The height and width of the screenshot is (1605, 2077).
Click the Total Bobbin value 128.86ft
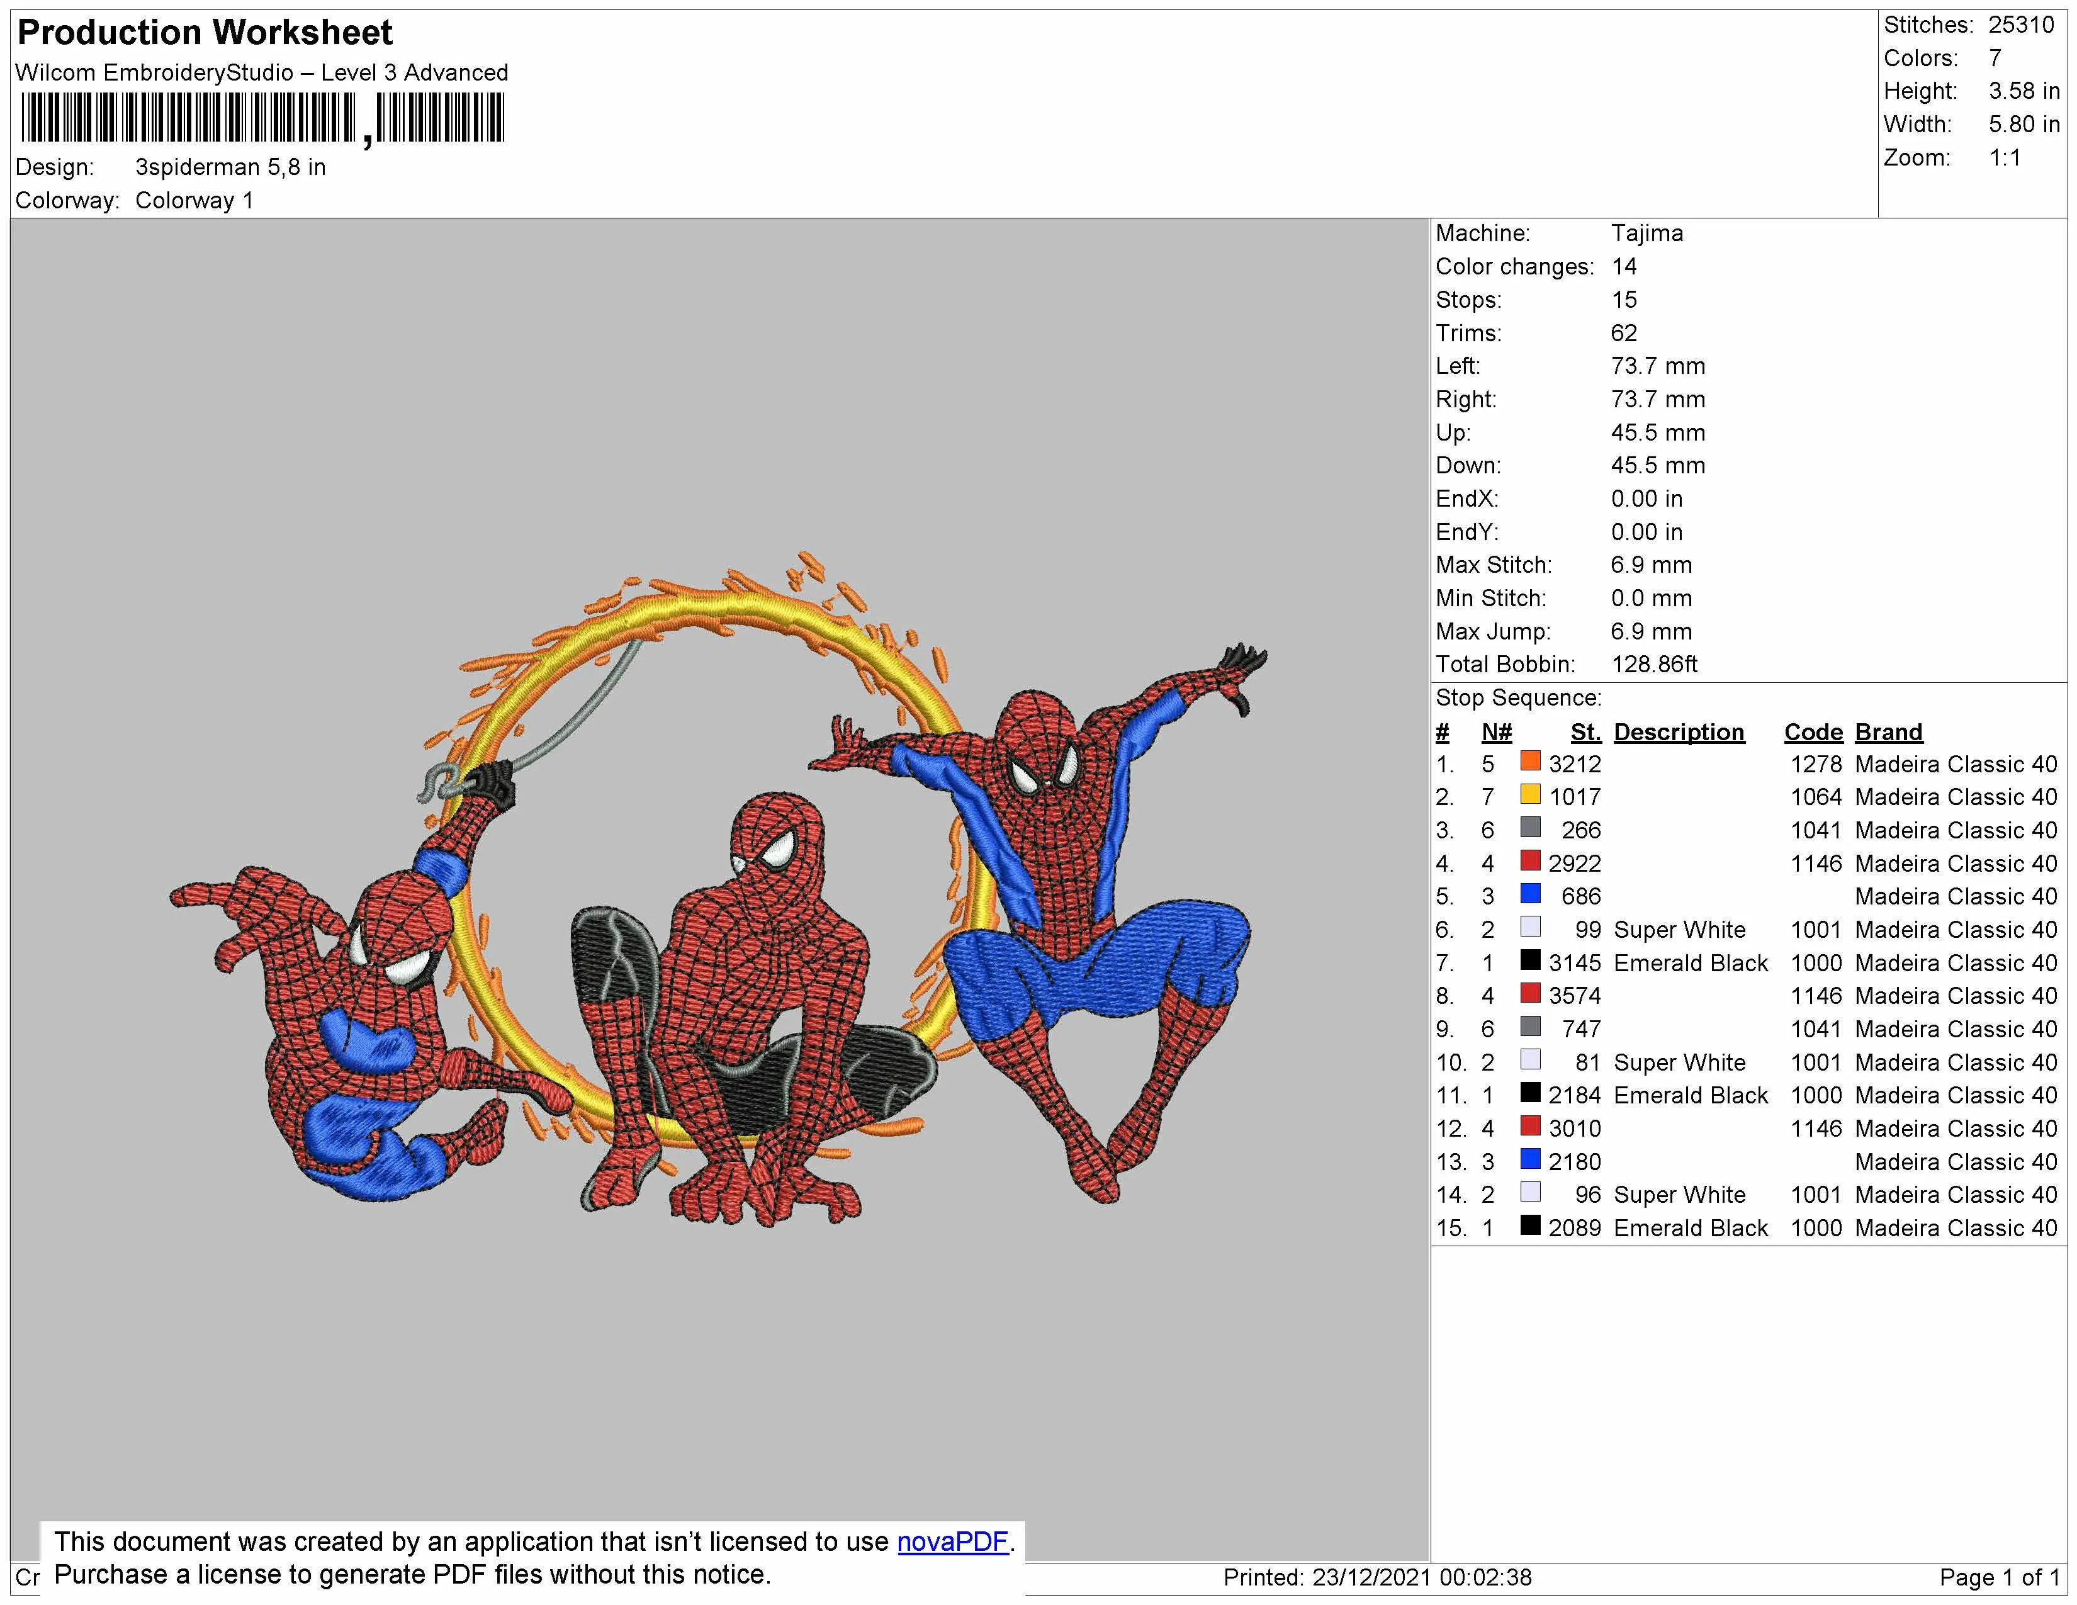coord(1654,665)
